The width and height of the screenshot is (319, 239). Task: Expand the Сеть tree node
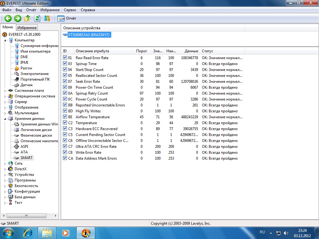5,164
